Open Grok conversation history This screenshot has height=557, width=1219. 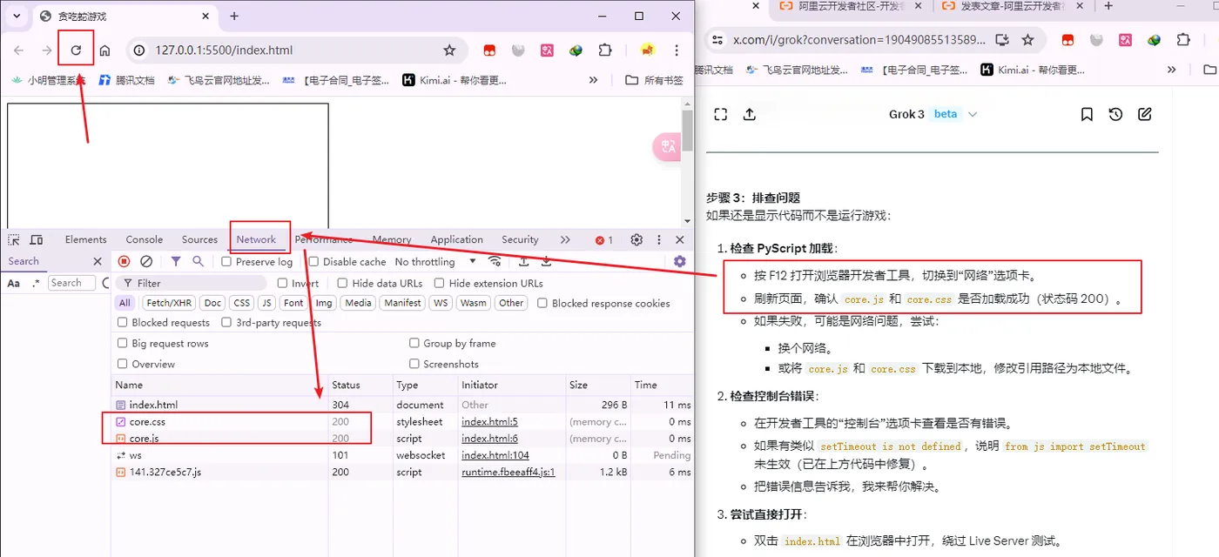click(1115, 114)
